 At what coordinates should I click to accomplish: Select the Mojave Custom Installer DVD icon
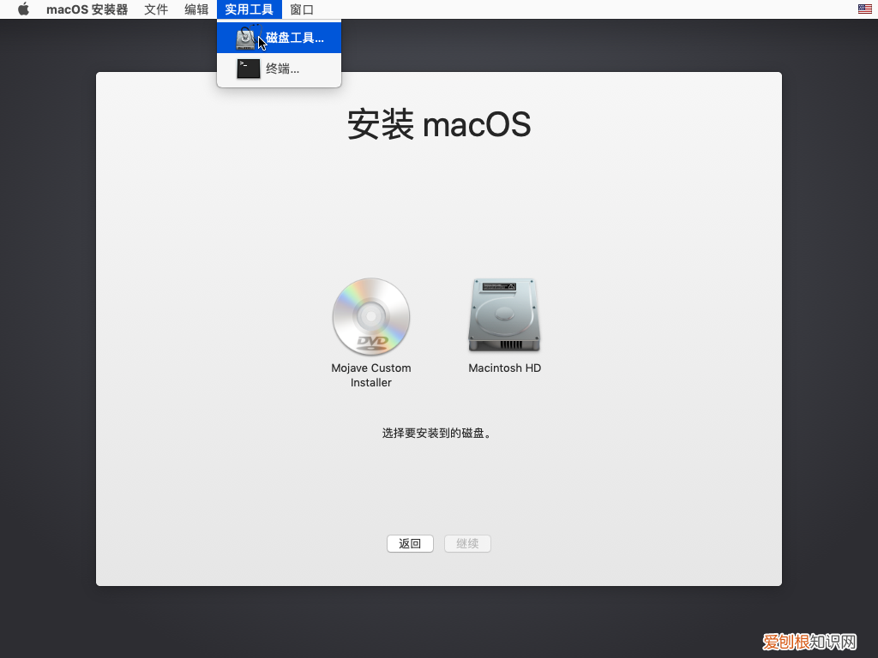(371, 316)
